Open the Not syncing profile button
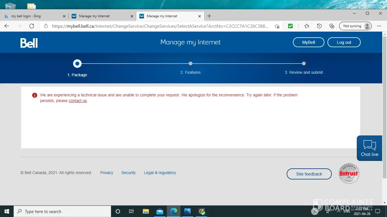The image size is (387, 217). [x=355, y=26]
